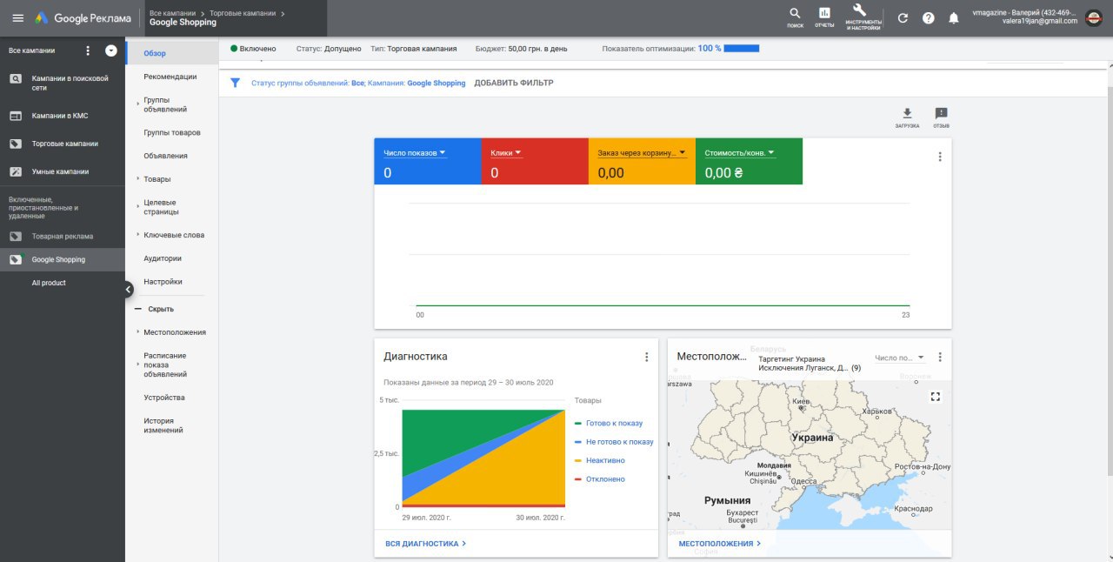Open the Стоимость/конв. metric dropdown

(740, 153)
